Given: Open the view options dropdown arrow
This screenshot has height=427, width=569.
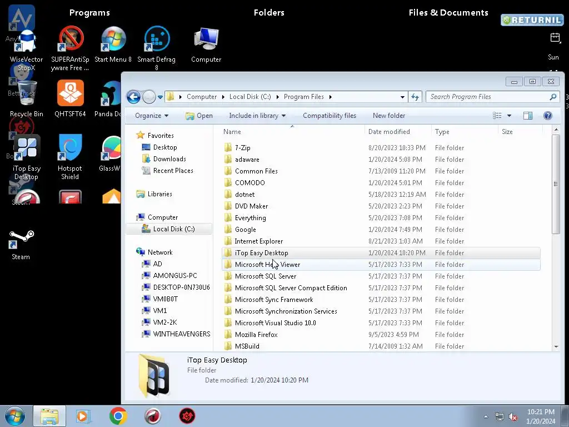Looking at the screenshot, I should [509, 116].
